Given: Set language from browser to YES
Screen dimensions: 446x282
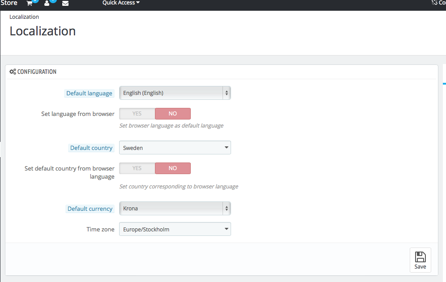Looking at the screenshot, I should [137, 113].
